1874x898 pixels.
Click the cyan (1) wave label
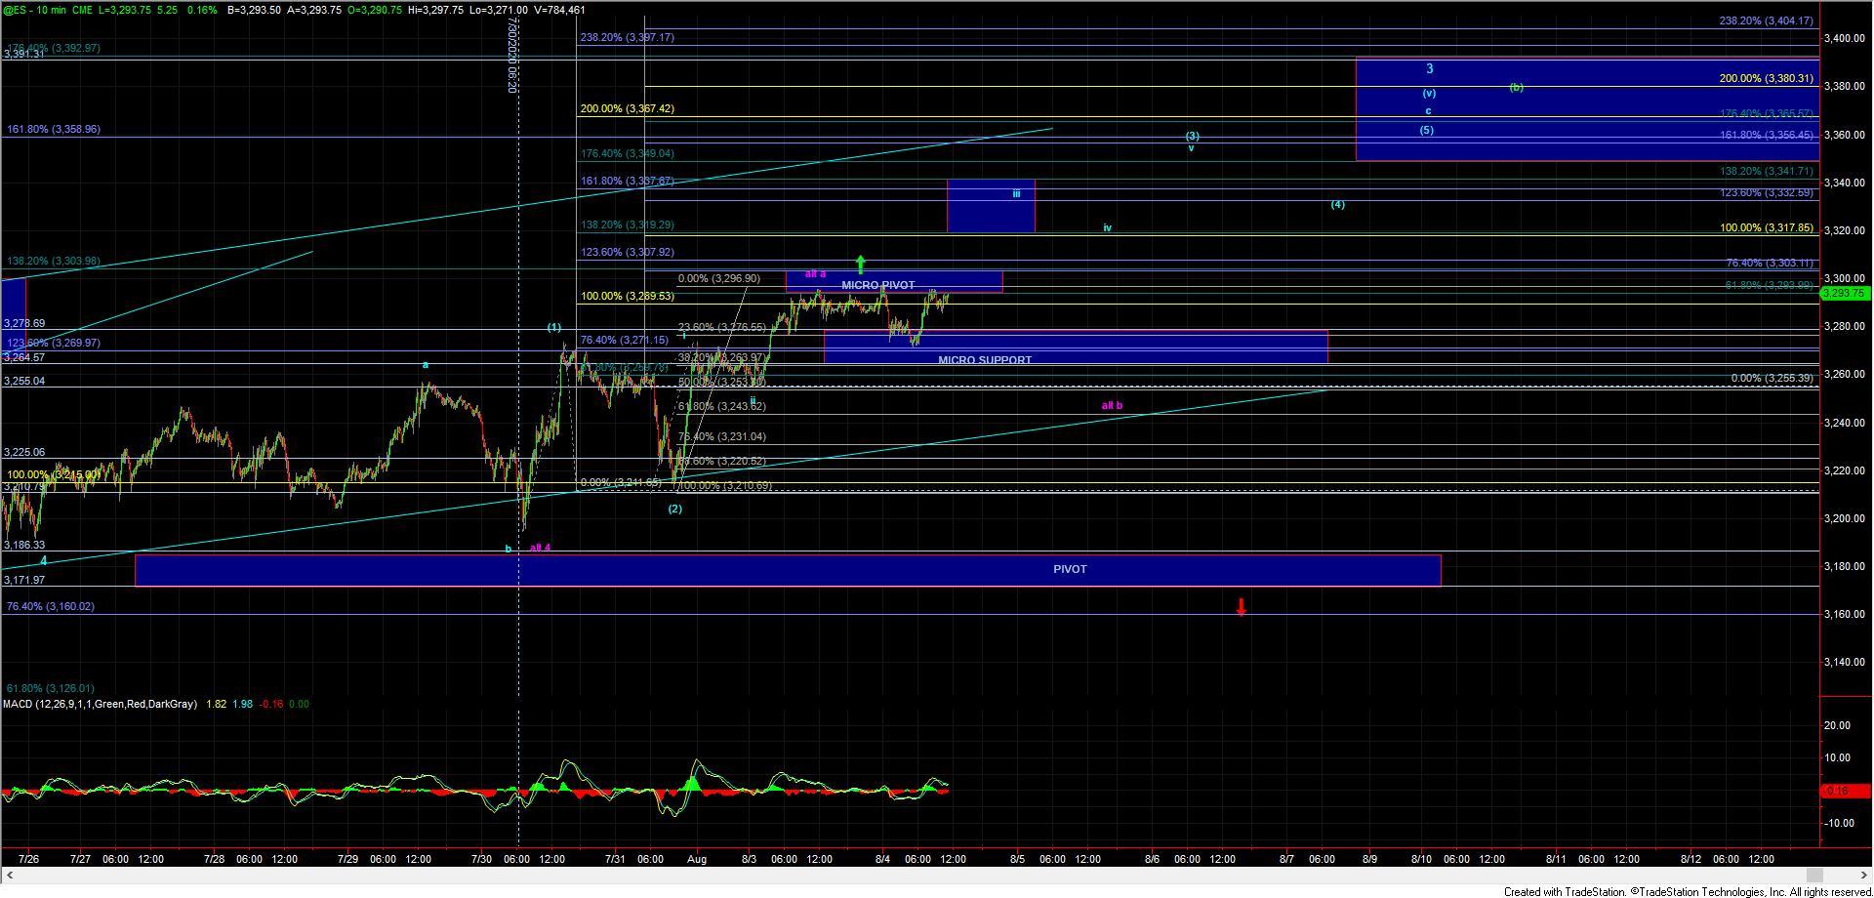553,327
